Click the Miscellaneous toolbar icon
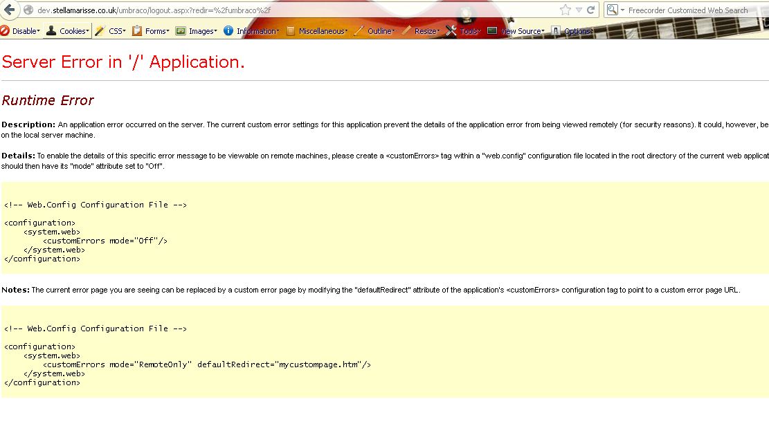769x435 pixels. click(x=290, y=31)
